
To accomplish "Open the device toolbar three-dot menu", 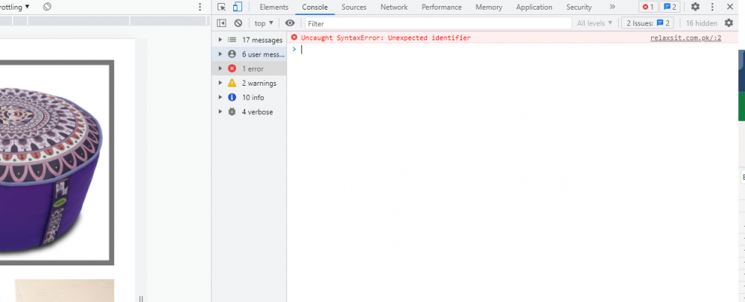I will (x=200, y=7).
